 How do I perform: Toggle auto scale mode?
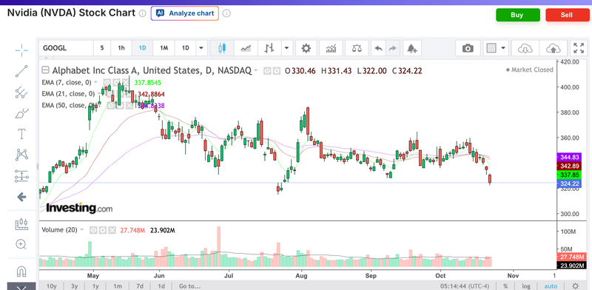(x=551, y=286)
